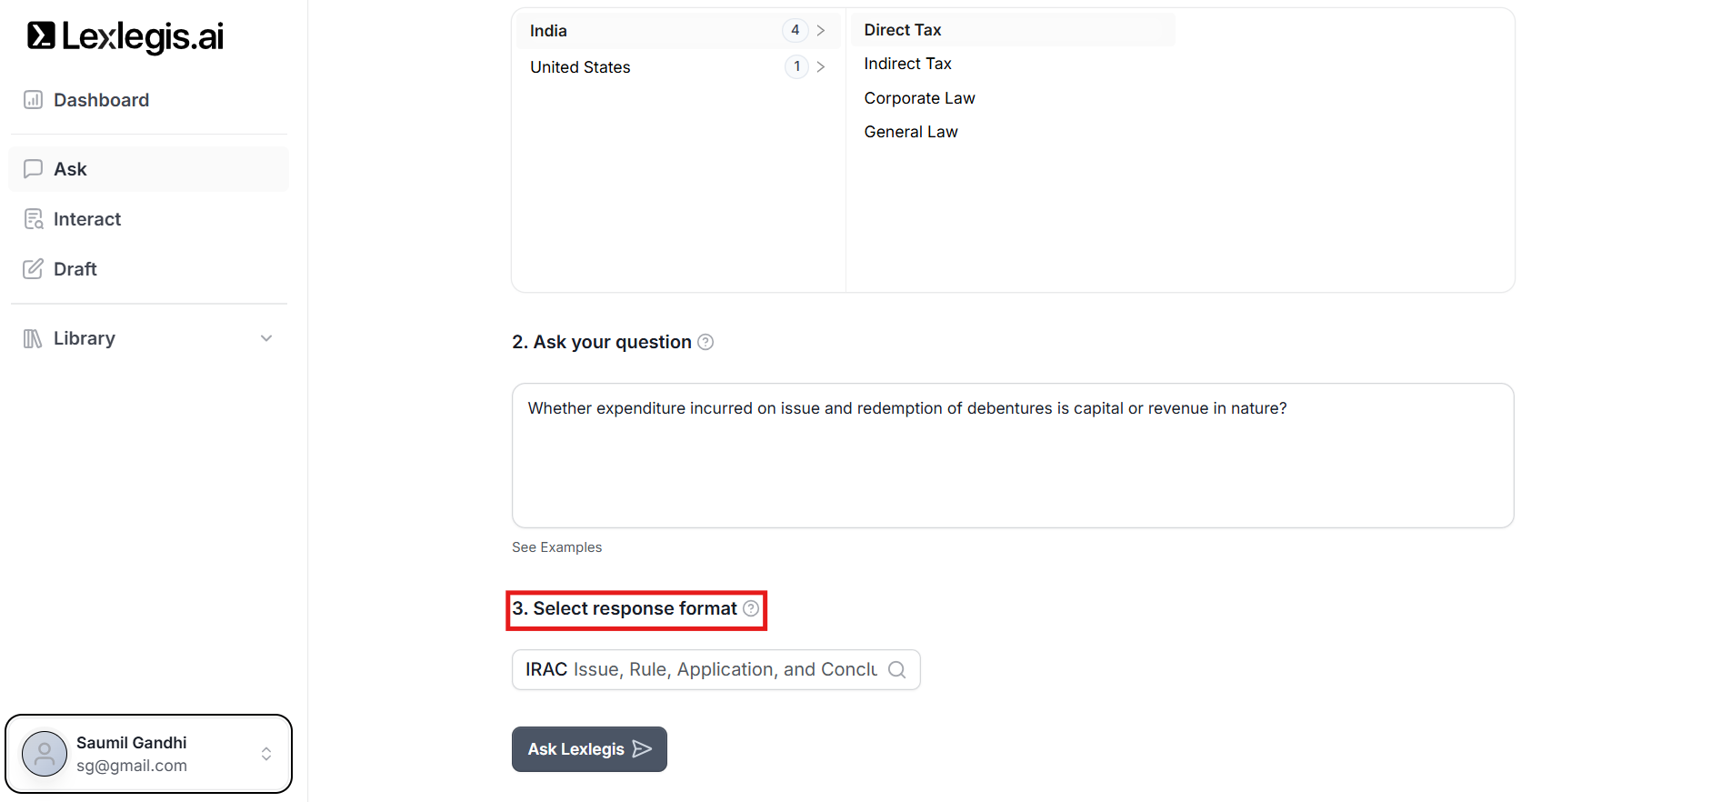Open the Dashboard page from sidebar
The height and width of the screenshot is (802, 1711).
(100, 100)
